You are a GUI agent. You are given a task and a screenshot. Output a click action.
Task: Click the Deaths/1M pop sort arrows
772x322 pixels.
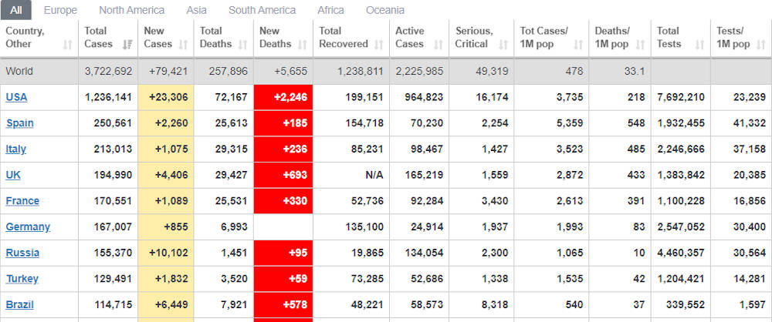[x=639, y=44]
